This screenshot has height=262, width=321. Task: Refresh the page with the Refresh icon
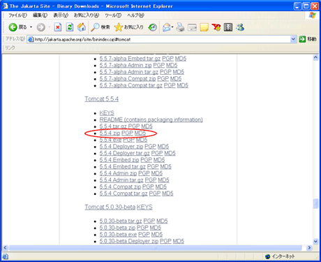(70, 27)
